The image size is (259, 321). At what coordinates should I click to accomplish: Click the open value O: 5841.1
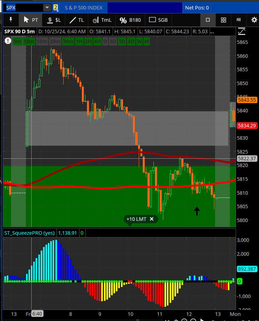[x=100, y=32]
